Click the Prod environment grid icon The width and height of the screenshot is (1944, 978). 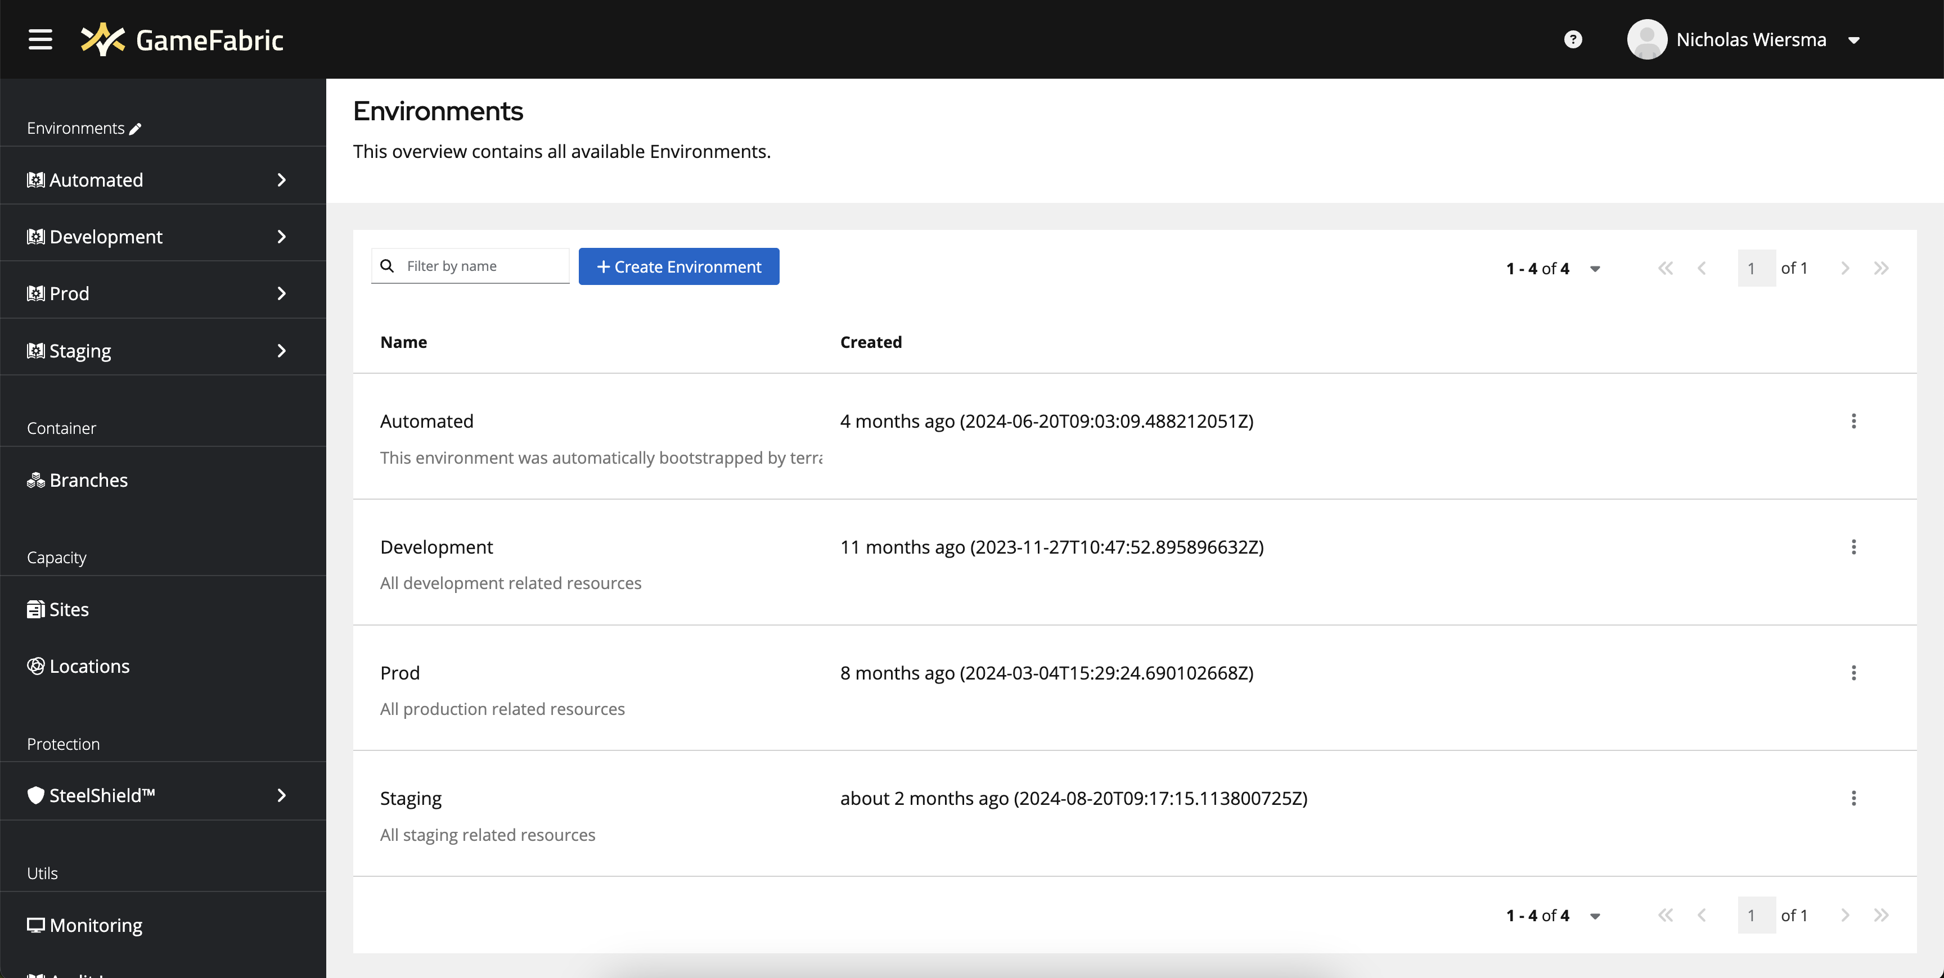[x=35, y=293]
